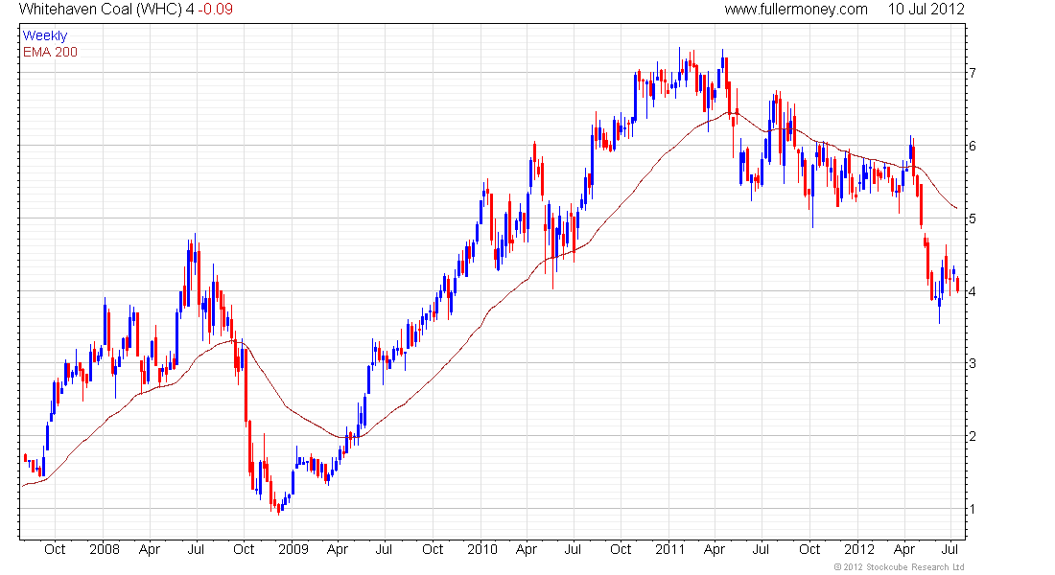1055x575 pixels.
Task: Click the 2009 x-axis year label
Action: coord(293,549)
